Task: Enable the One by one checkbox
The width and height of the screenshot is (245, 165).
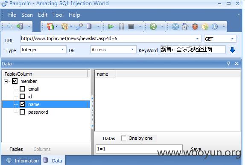Action: point(124,138)
